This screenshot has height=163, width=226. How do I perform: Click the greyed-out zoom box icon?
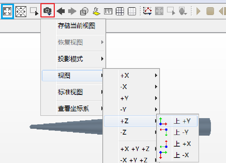tap(171, 11)
